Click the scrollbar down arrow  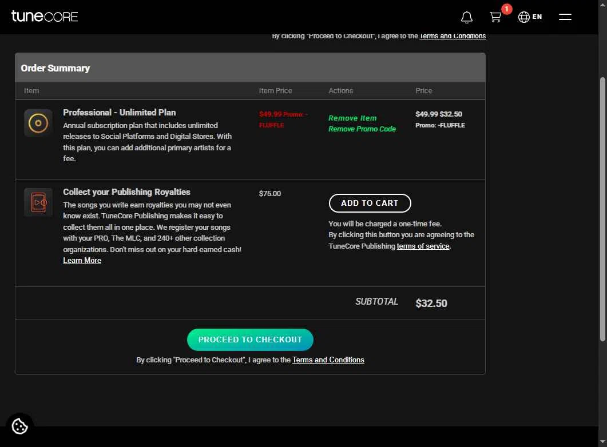pos(602,441)
